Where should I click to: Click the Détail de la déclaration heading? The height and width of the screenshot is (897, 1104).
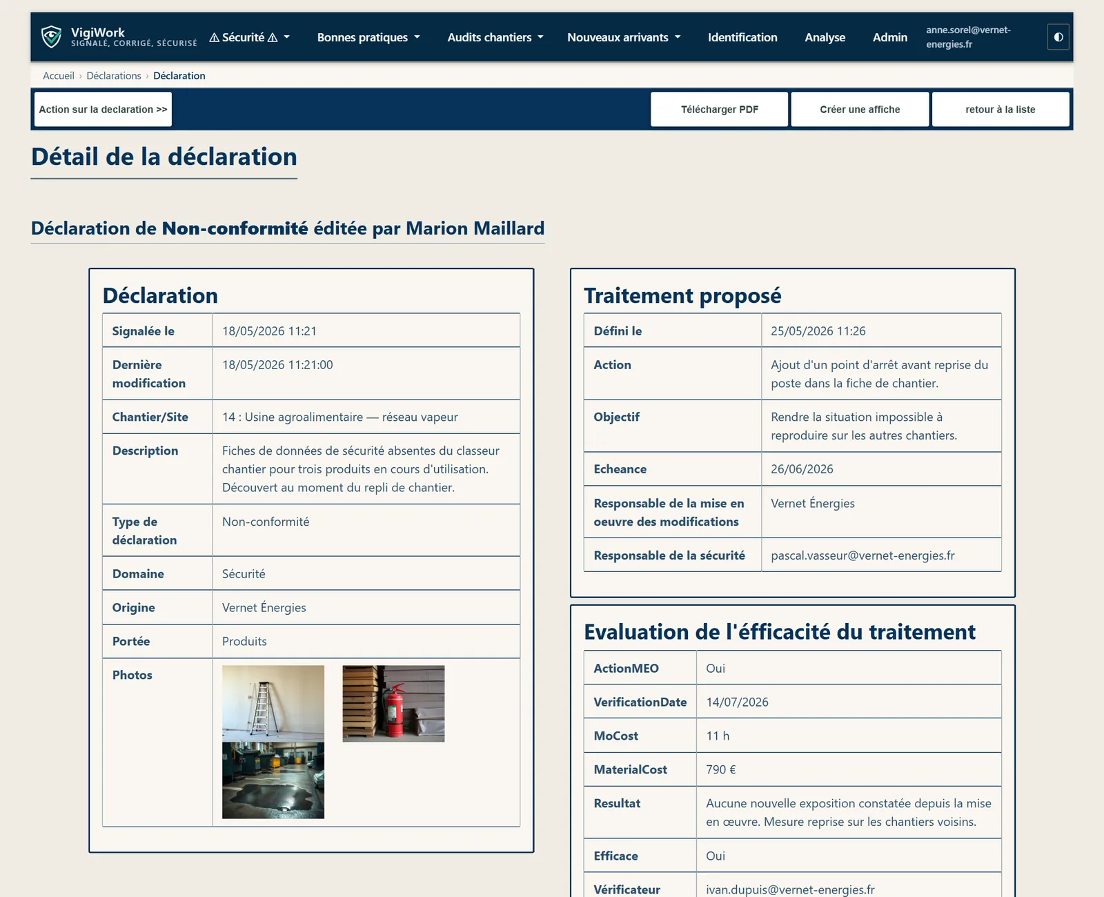[x=164, y=157]
